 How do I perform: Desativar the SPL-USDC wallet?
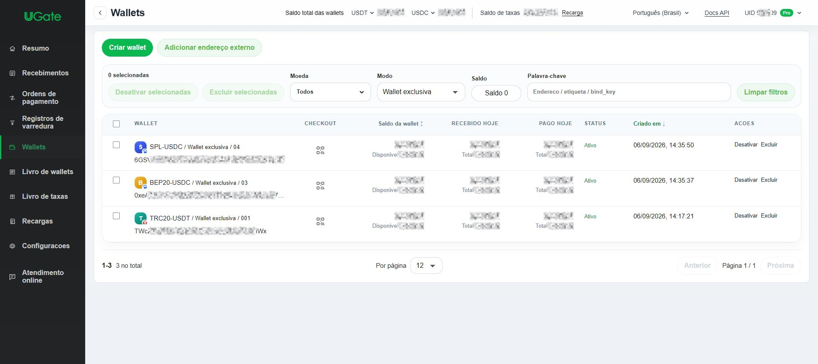[x=746, y=145]
